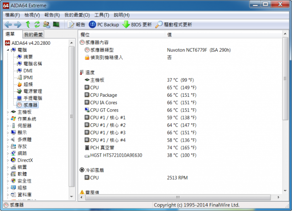Viewport: 292px width, 211px height.
Task: Click the 溫度 thermometer icon
Action: [x=82, y=73]
